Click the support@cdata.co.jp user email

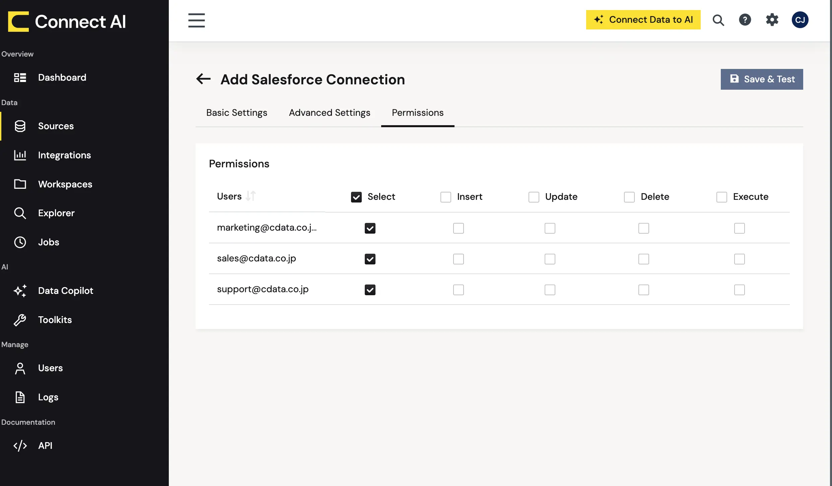click(263, 289)
